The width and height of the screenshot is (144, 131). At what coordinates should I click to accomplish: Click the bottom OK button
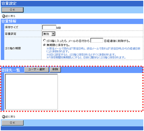tap(12, 123)
